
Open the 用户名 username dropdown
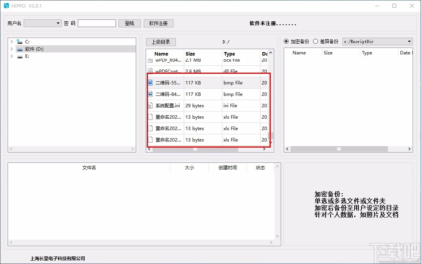[x=58, y=23]
